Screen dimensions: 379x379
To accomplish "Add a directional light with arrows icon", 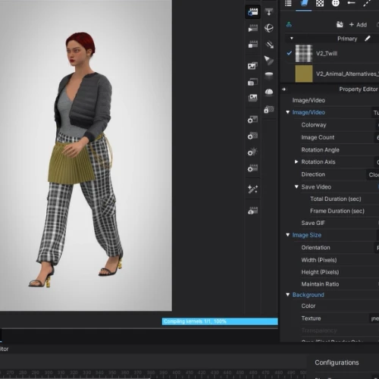I will coord(269,45).
